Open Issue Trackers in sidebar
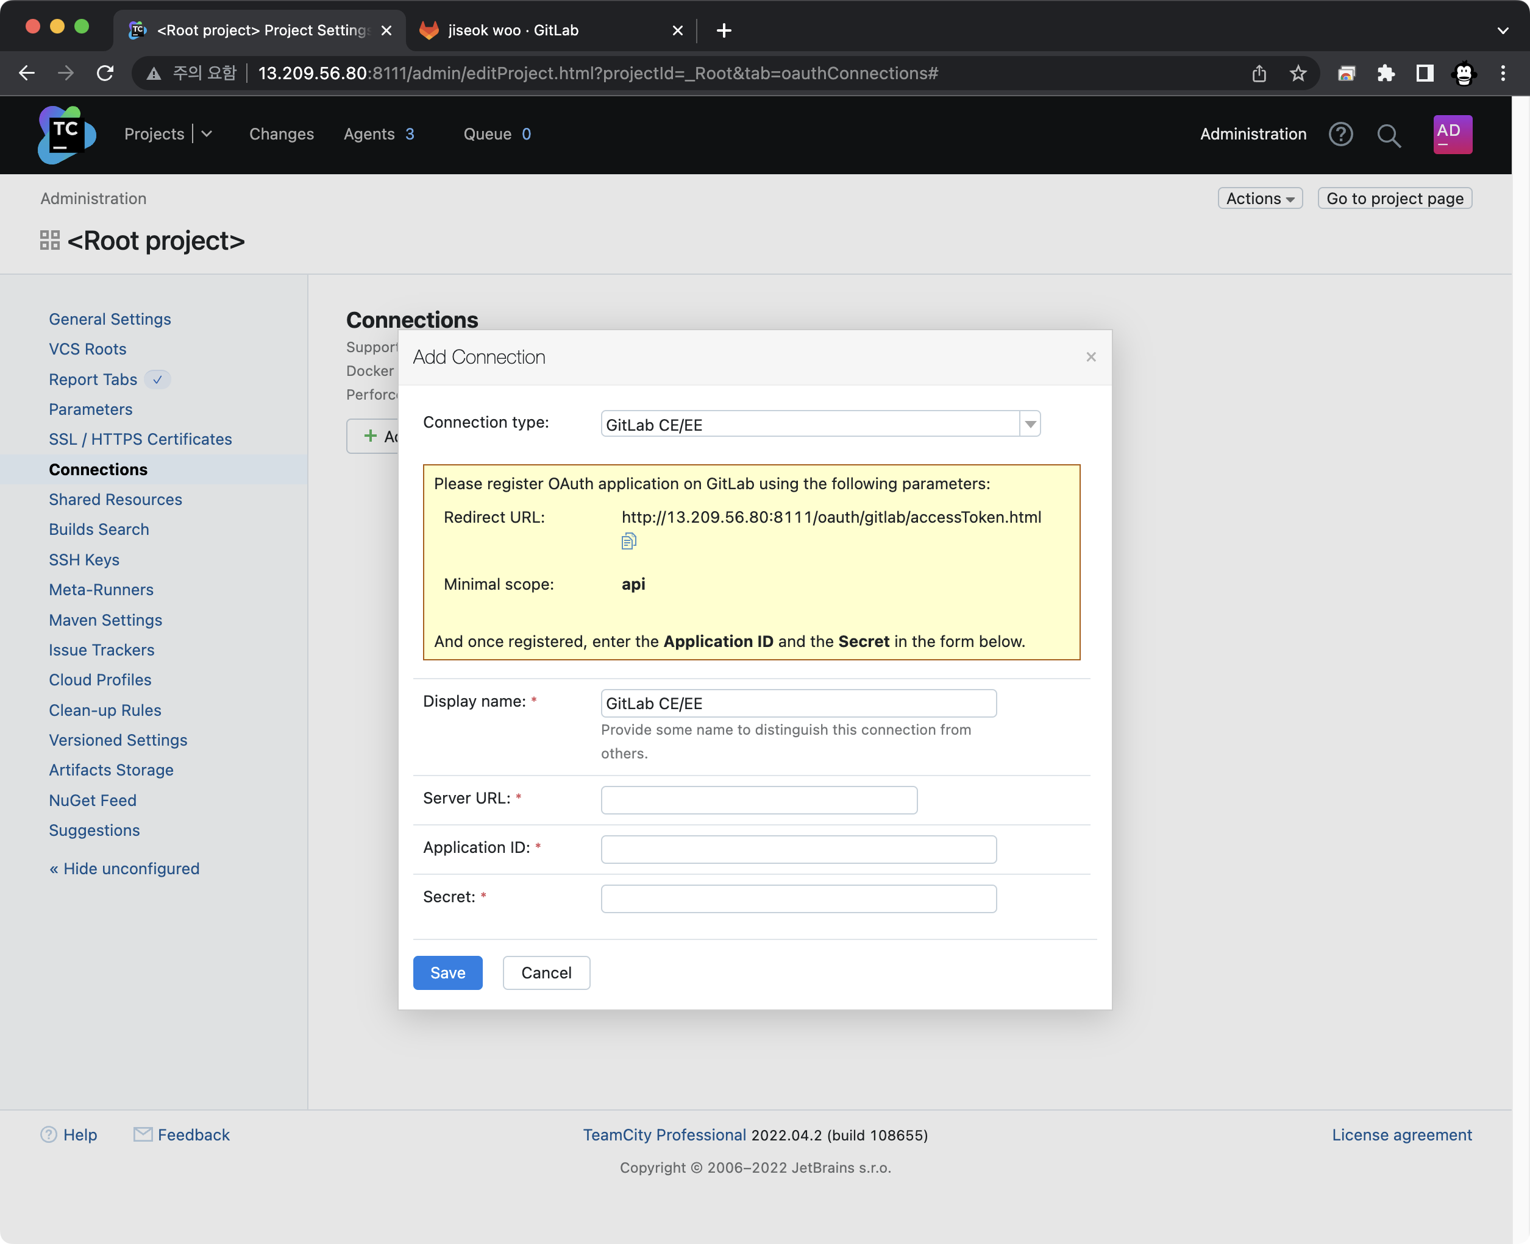Viewport: 1530px width, 1244px height. pyautogui.click(x=102, y=650)
